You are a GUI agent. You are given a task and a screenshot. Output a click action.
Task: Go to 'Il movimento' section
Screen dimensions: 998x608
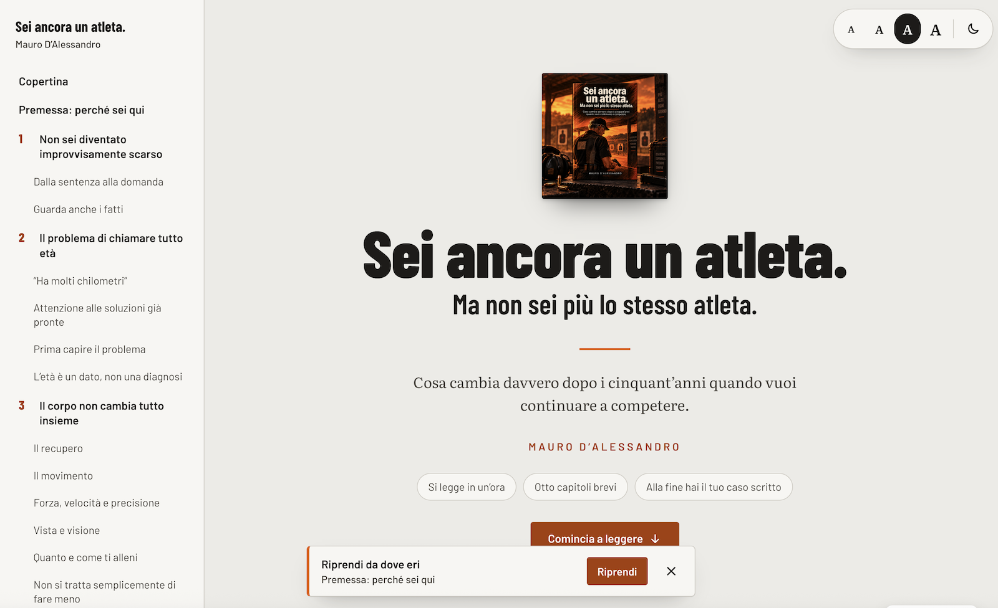tap(63, 476)
